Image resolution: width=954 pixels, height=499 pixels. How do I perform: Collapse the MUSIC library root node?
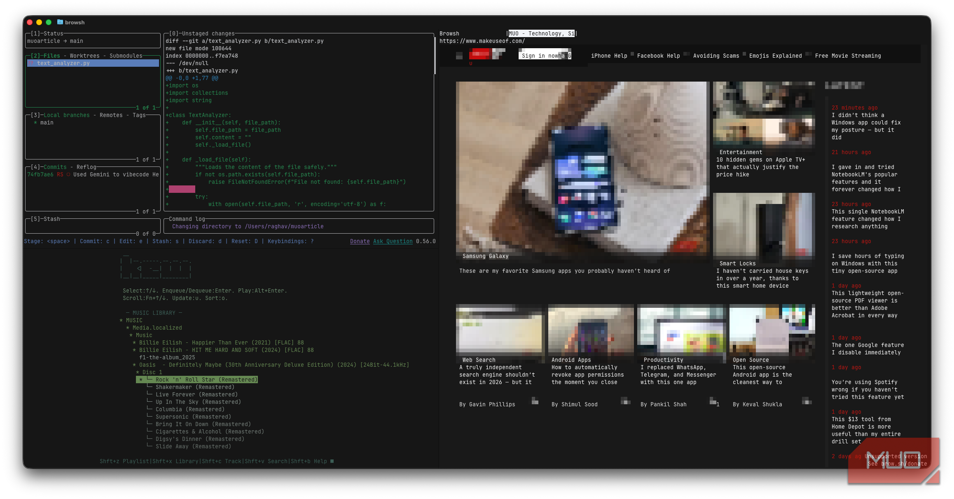coord(131,320)
